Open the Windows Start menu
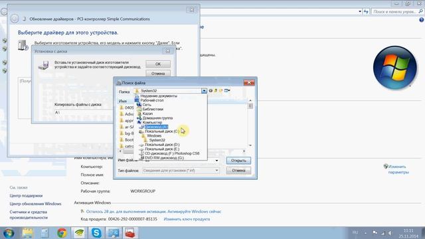This screenshot has height=239, width=425. (x=9, y=233)
